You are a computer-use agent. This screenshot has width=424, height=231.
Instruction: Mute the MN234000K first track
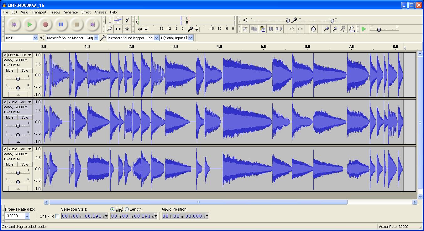tap(10, 70)
